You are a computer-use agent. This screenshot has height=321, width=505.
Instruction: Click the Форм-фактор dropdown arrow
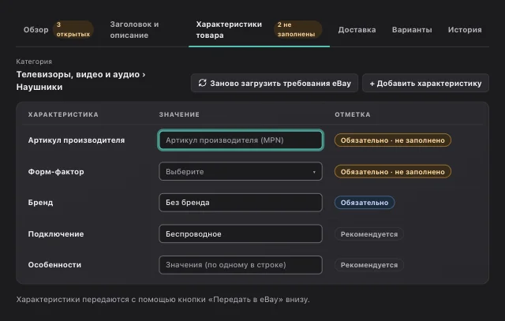coord(314,172)
